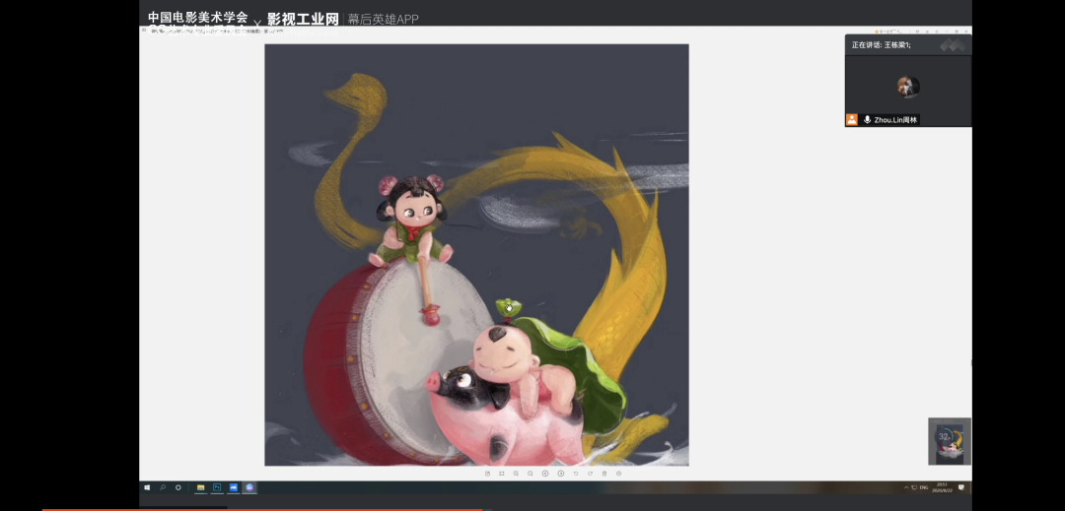Image resolution: width=1065 pixels, height=511 pixels.
Task: Open the Windows Start menu
Action: click(147, 487)
